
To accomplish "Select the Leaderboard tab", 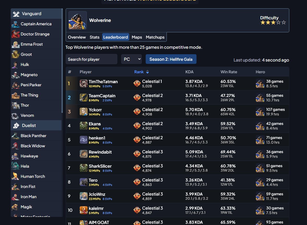I will tap(115, 37).
